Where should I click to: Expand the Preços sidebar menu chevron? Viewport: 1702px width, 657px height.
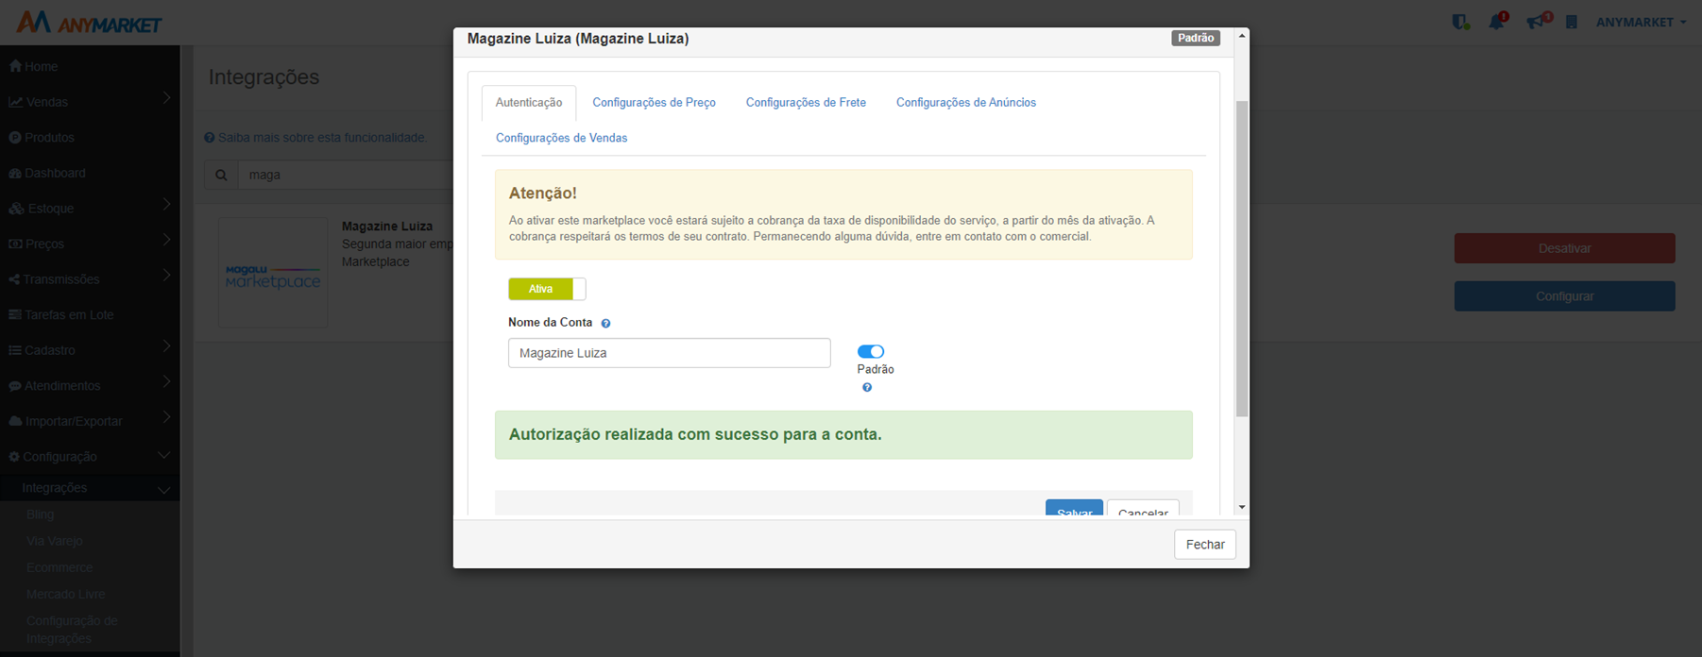tap(166, 240)
